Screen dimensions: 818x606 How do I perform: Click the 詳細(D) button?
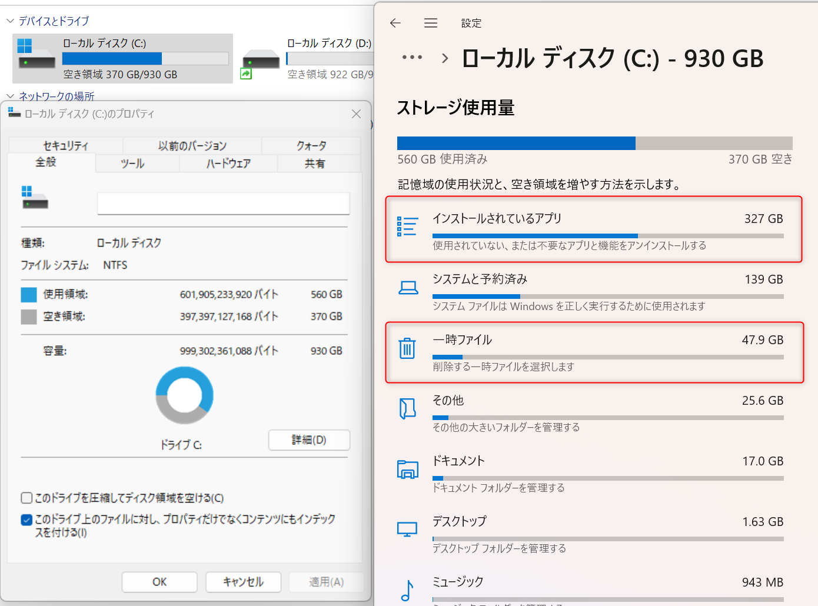[309, 440]
